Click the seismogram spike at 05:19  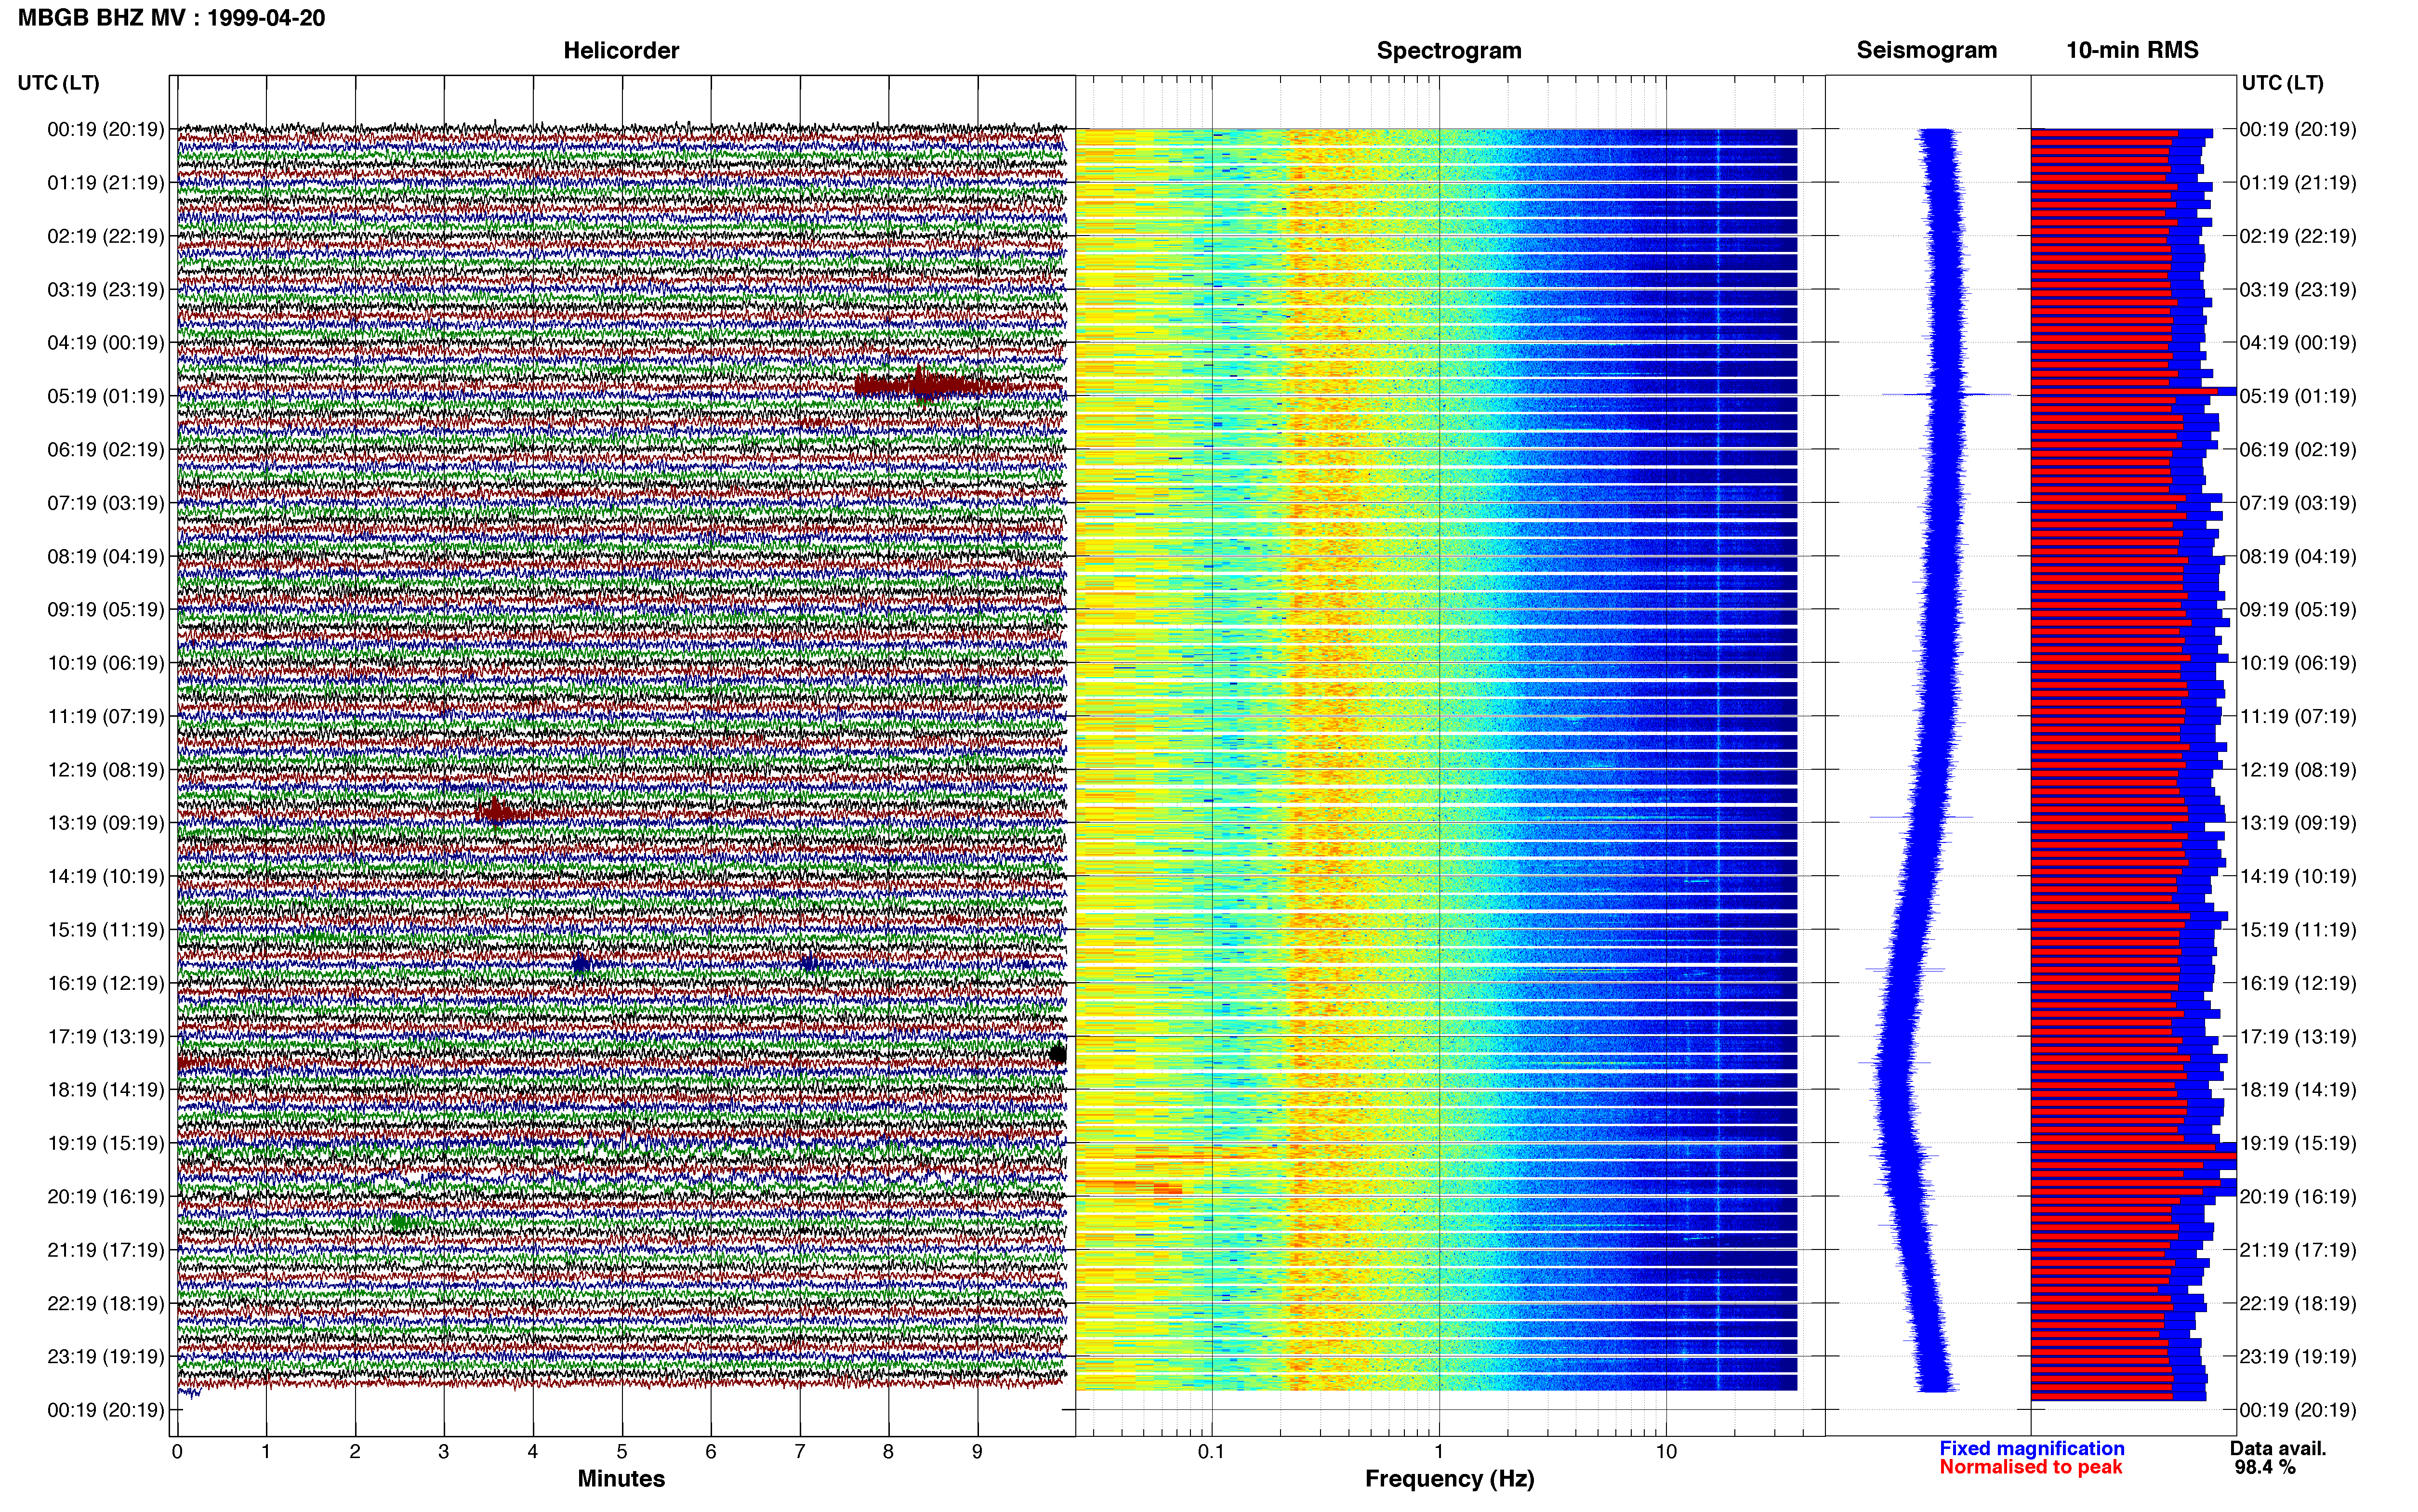[x=1945, y=394]
